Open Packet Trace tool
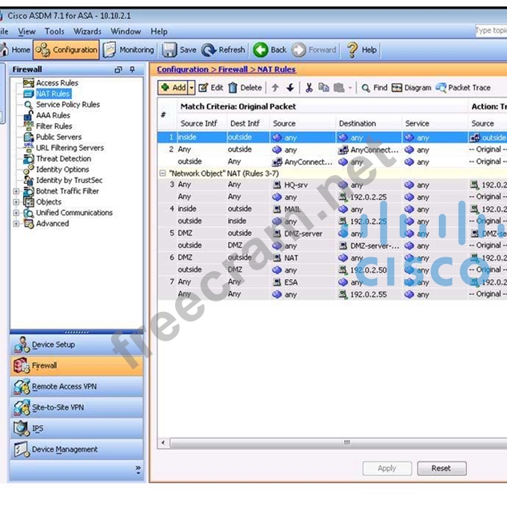The width and height of the screenshot is (507, 507). [x=463, y=88]
